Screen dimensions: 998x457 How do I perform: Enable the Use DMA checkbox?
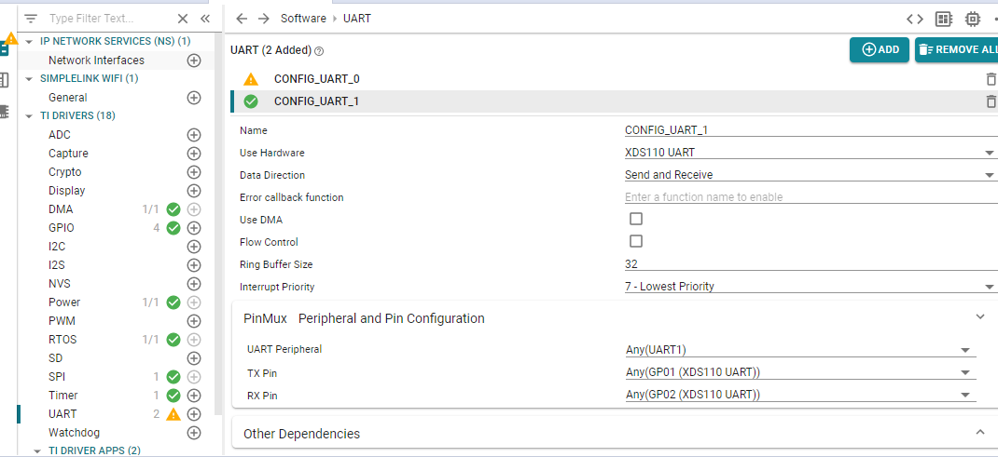coord(636,220)
